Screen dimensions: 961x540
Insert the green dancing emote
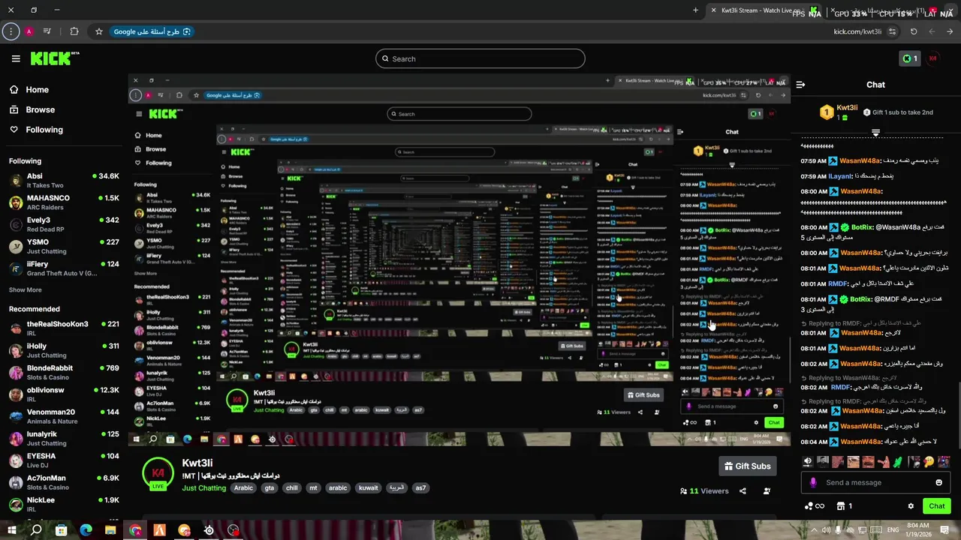click(x=898, y=462)
